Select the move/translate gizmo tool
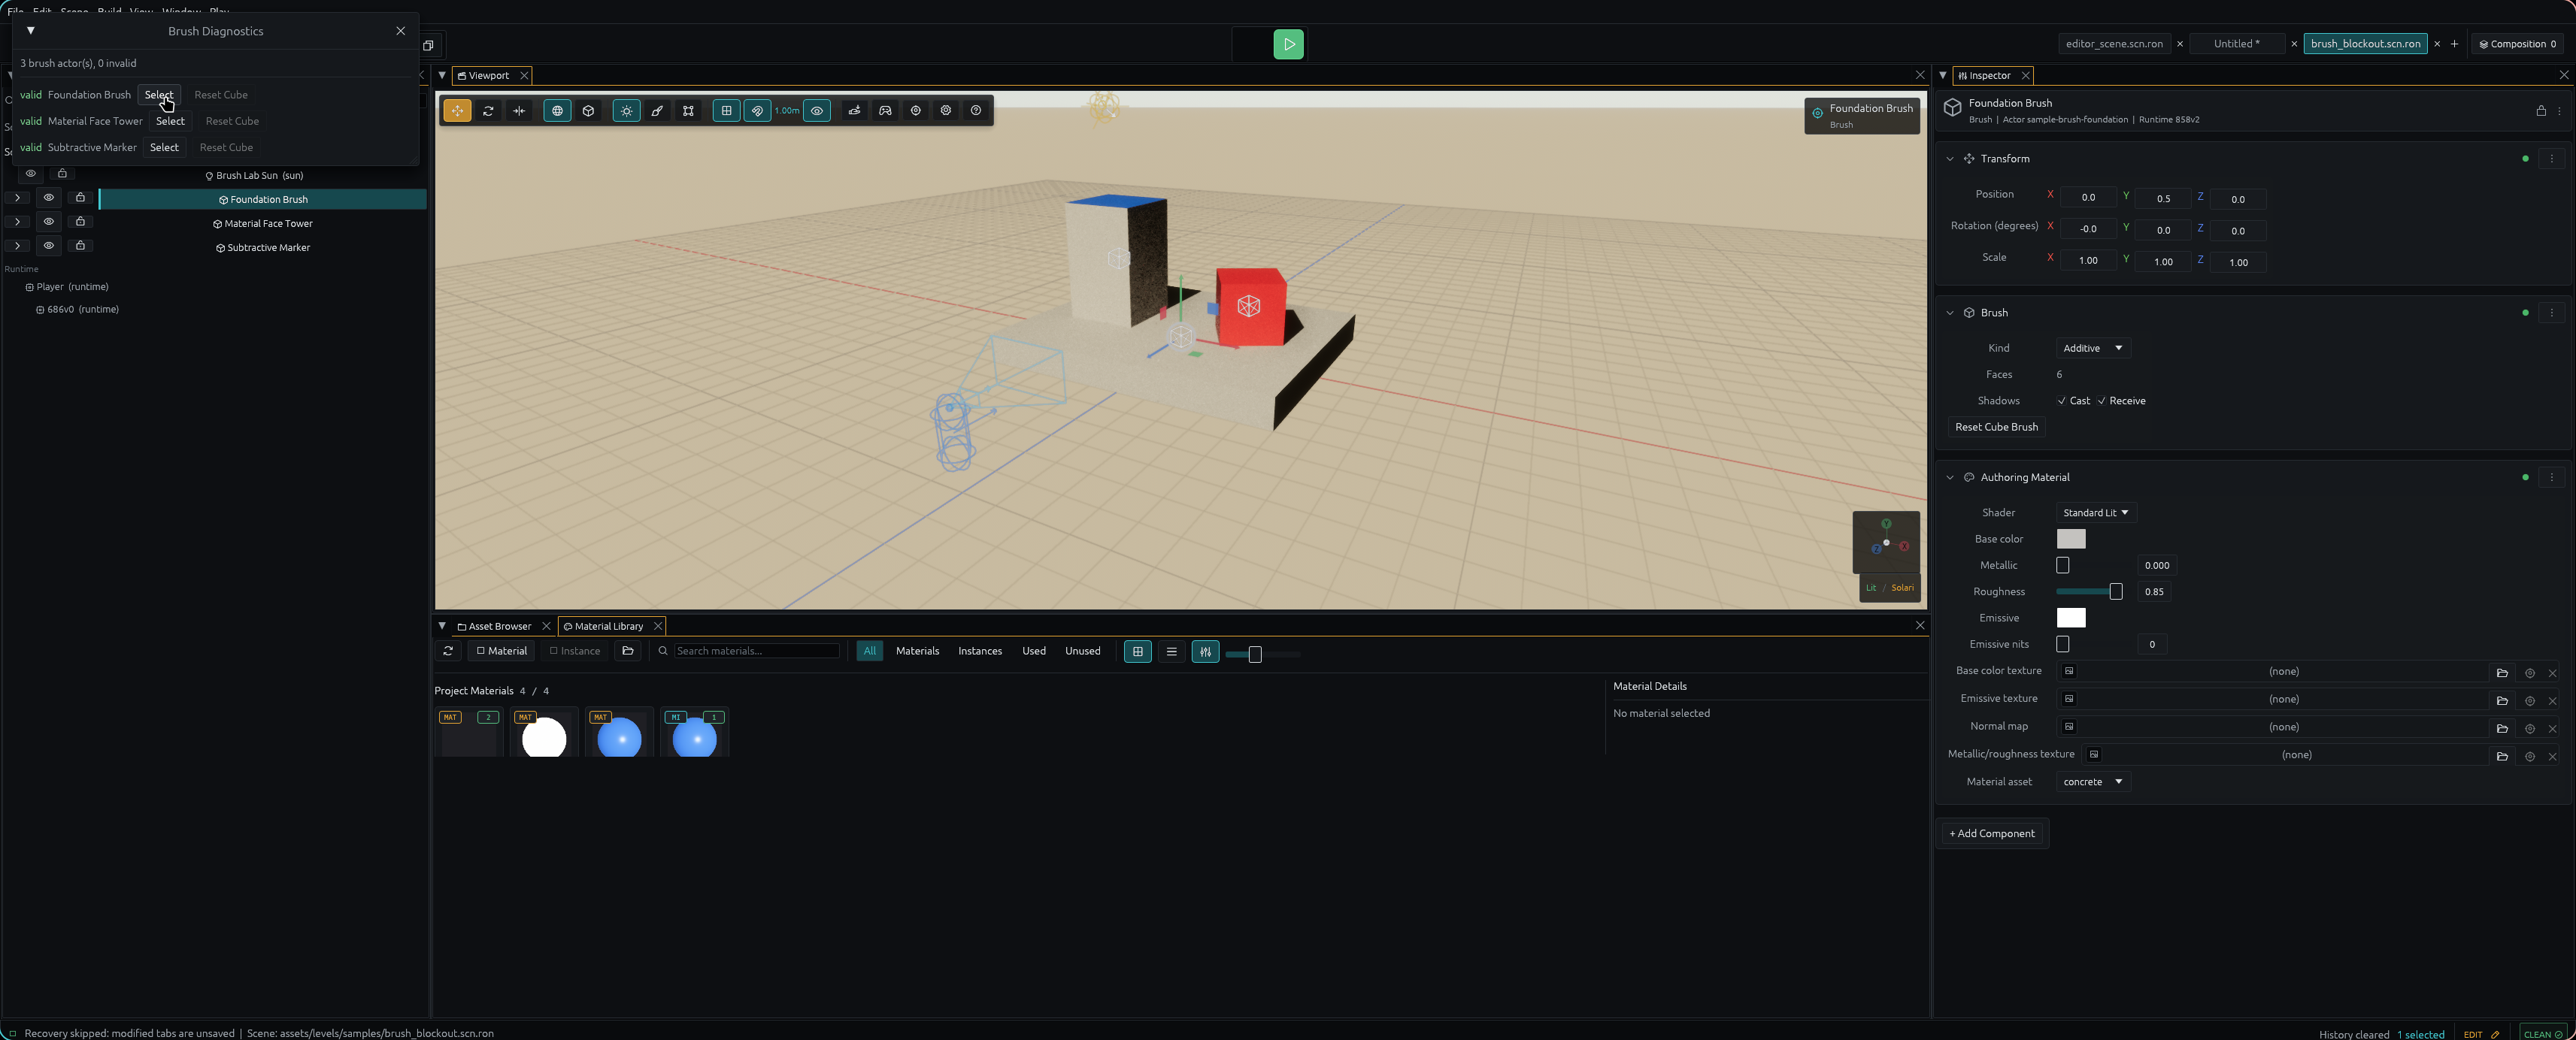The height and width of the screenshot is (1040, 2576). point(457,111)
